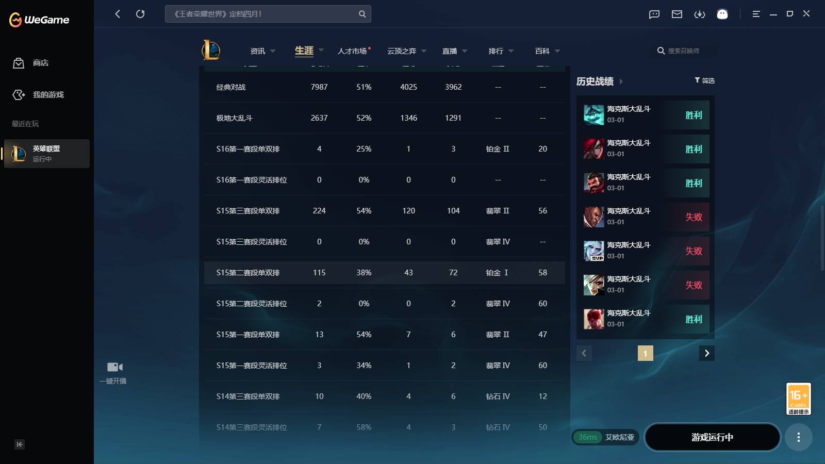Click the user avatar icon
825x464 pixels.
[x=722, y=14]
